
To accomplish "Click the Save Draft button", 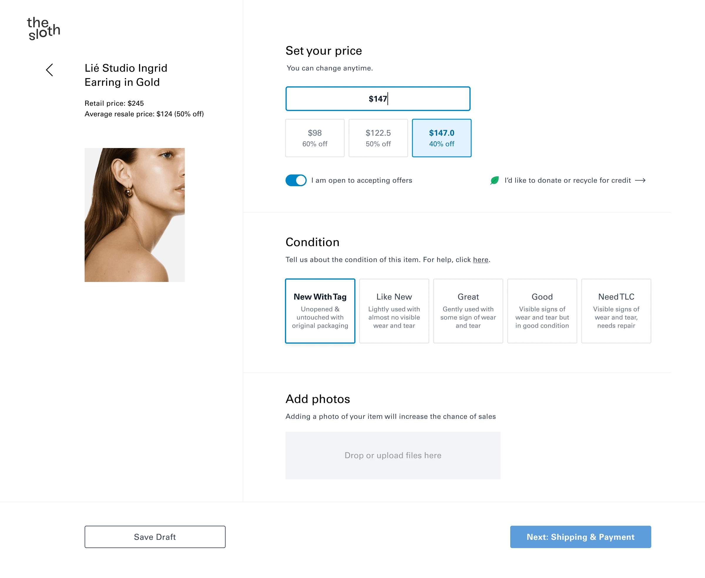I will tap(155, 536).
